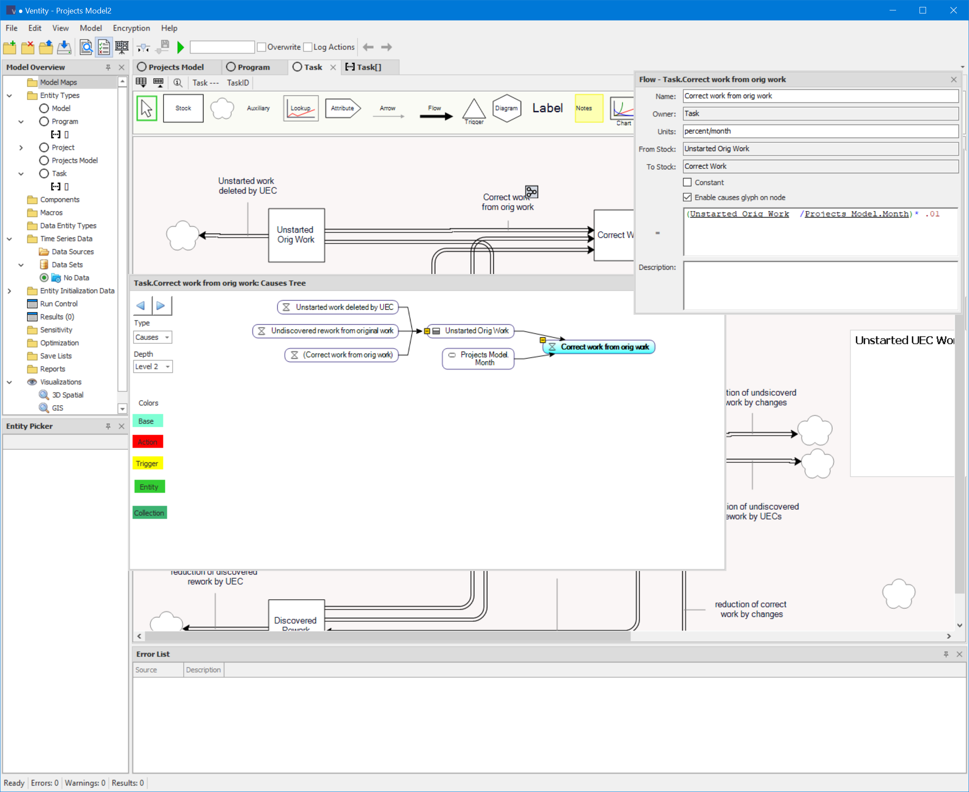
Task: Click the Units input field
Action: [820, 131]
